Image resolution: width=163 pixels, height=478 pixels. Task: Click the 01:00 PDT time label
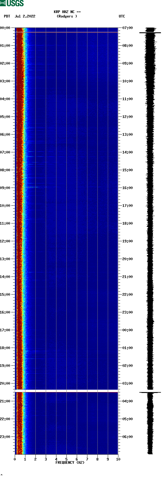[5, 46]
